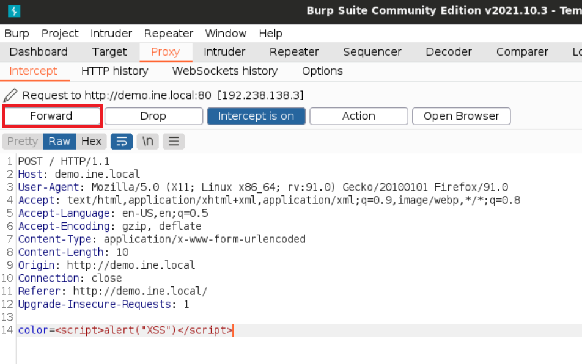
Task: Click the Content-Length: 10 line
Action: [x=73, y=252]
